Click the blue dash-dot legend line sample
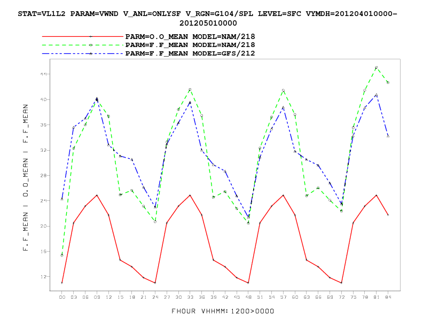 tap(83, 53)
